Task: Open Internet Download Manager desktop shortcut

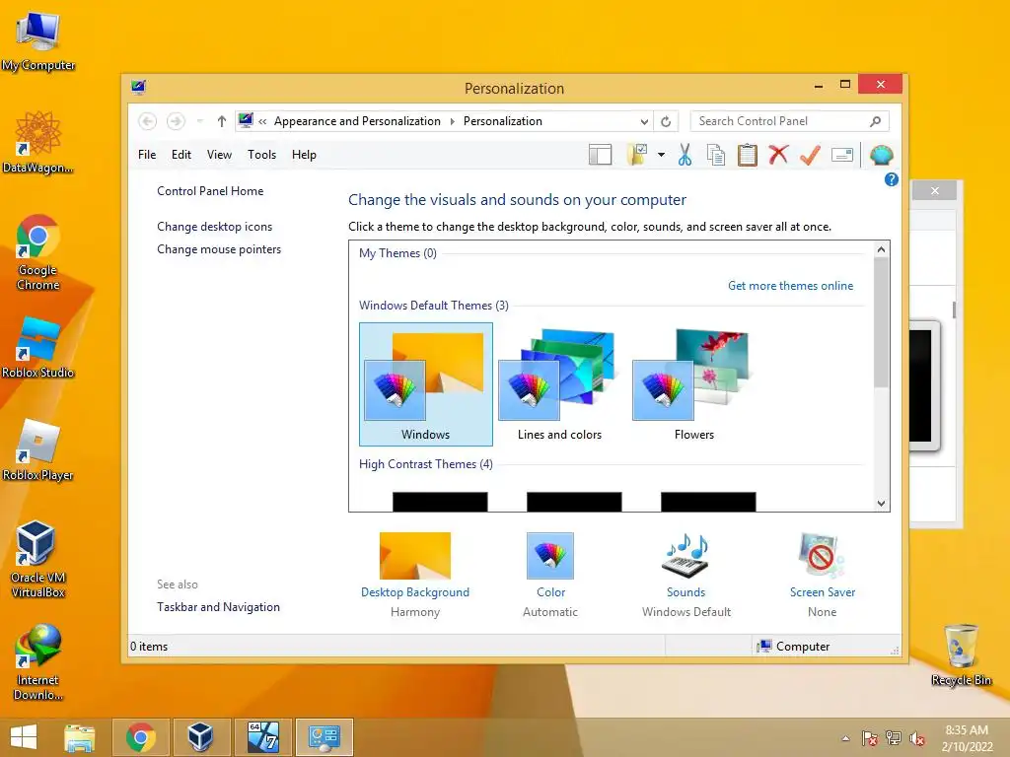Action: tap(38, 662)
